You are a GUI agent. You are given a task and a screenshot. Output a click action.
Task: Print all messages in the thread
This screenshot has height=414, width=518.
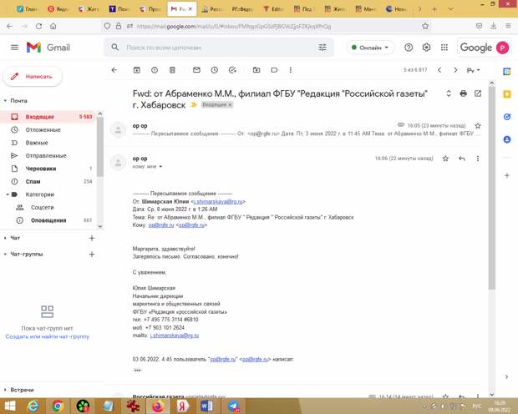point(463,93)
